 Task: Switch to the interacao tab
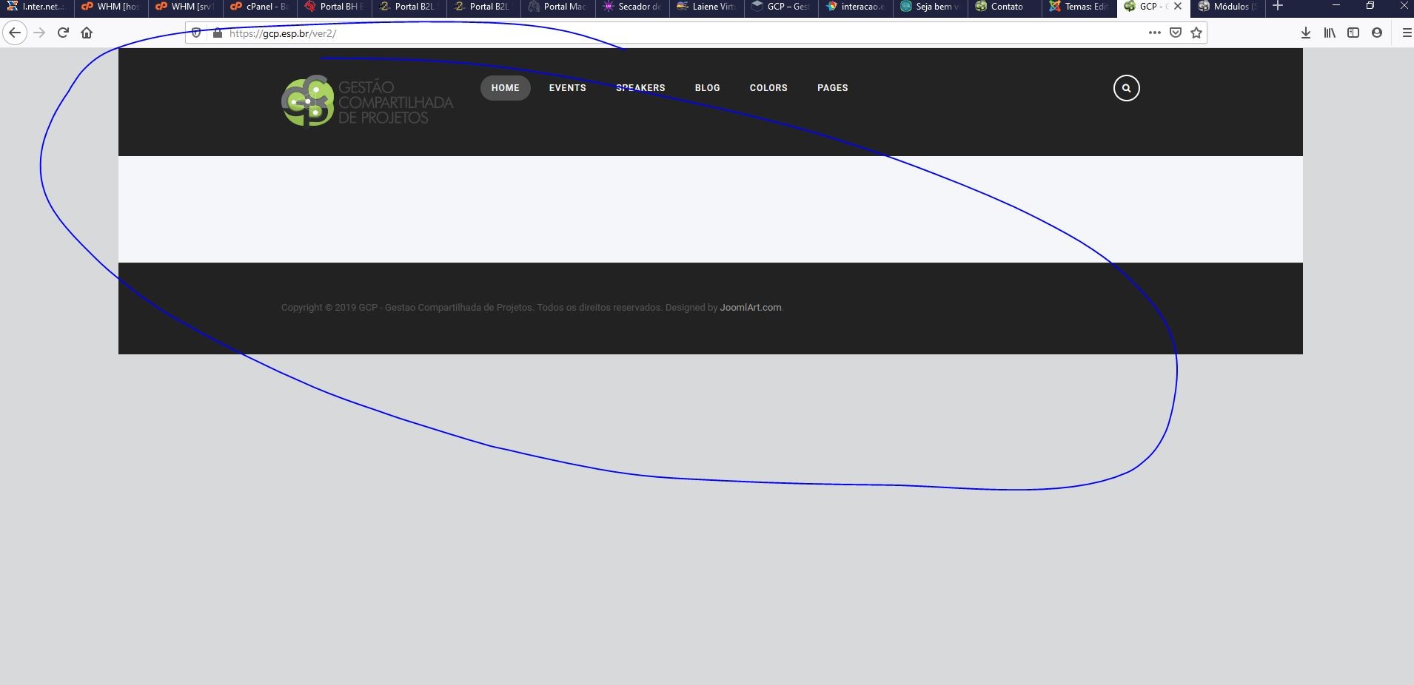coord(856,7)
